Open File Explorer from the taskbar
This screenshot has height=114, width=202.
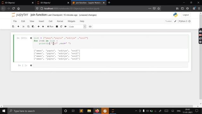tap(89, 111)
